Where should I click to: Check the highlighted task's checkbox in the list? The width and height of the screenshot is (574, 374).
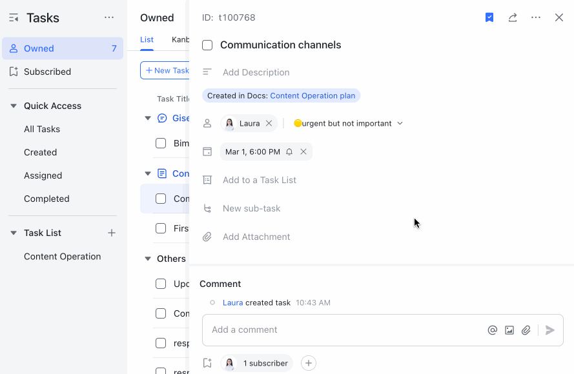160,199
